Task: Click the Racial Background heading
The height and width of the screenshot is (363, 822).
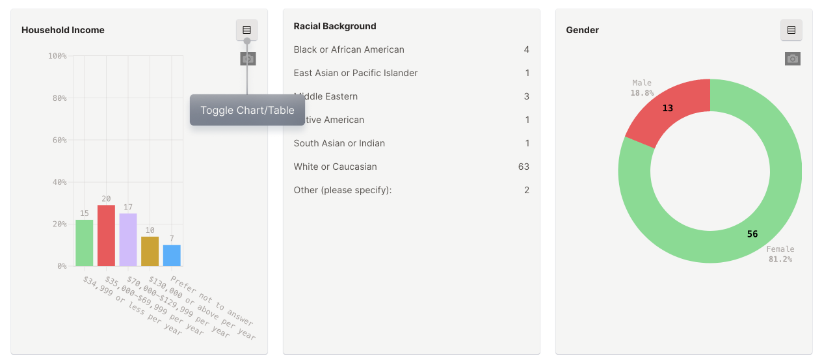Action: (335, 26)
